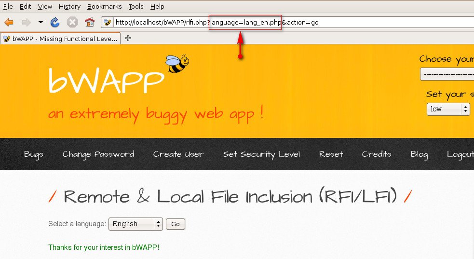Click the bWAPP logo text

[x=106, y=81]
